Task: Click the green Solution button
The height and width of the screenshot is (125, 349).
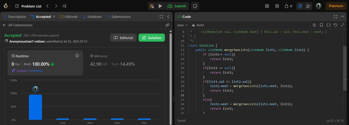Action: pyautogui.click(x=152, y=38)
